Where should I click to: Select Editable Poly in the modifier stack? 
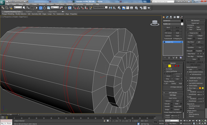pos(173,42)
